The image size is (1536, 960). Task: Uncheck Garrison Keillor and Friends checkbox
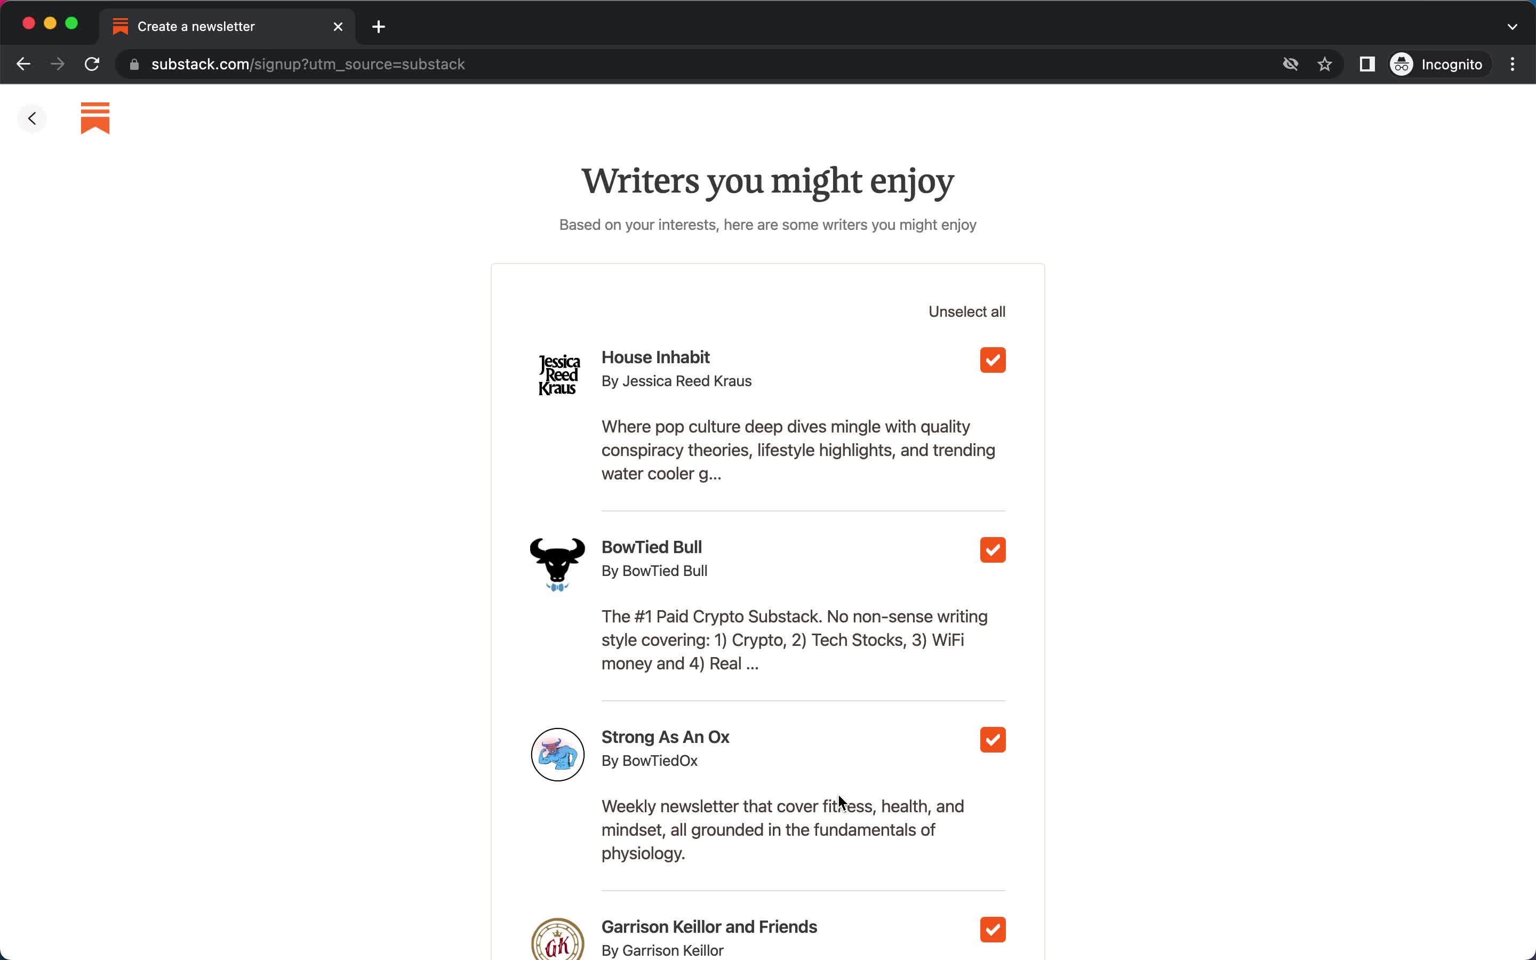(x=993, y=930)
